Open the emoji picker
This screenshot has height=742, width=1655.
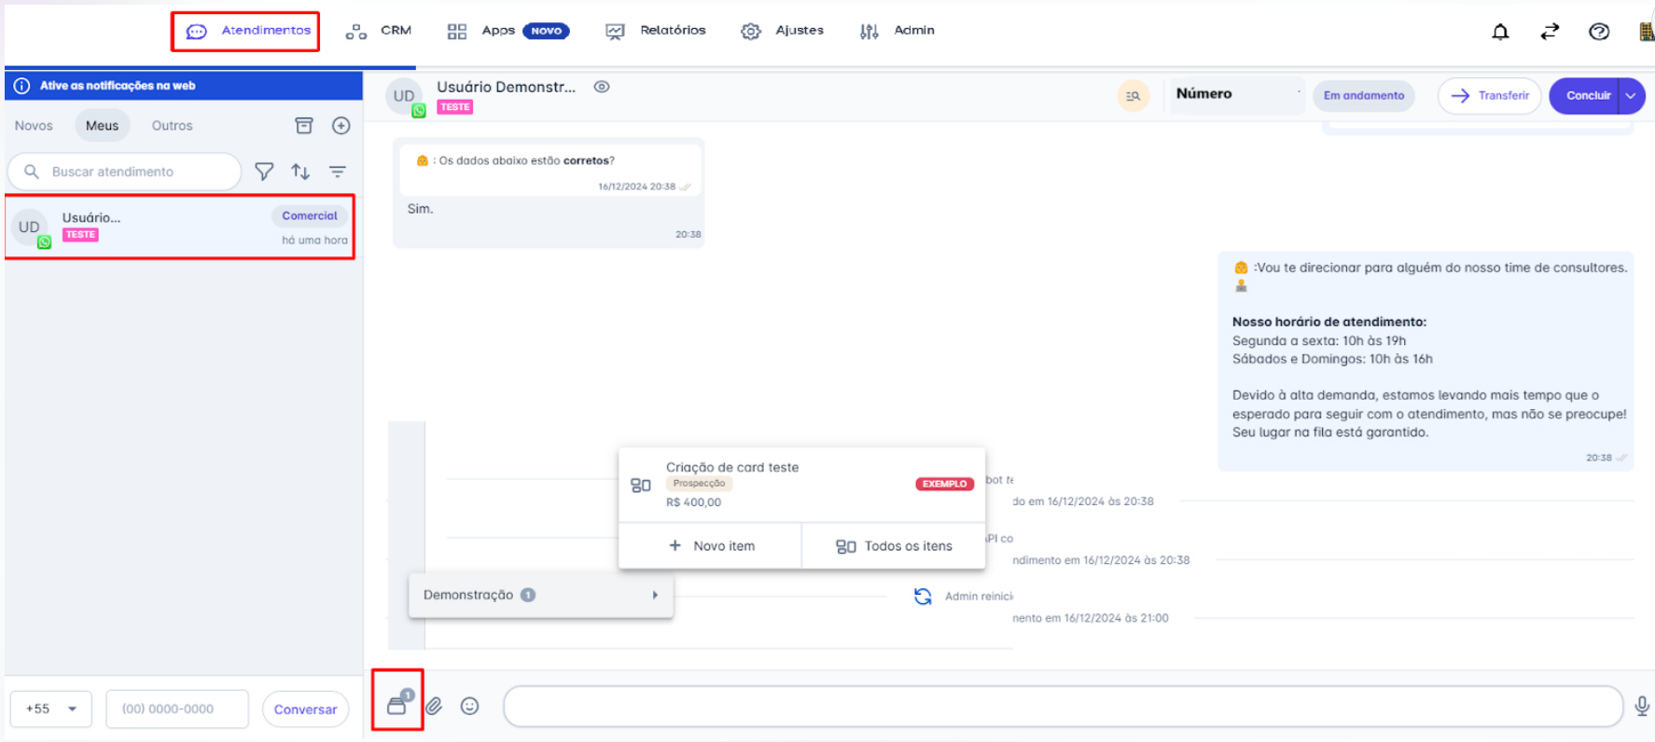[x=470, y=707]
